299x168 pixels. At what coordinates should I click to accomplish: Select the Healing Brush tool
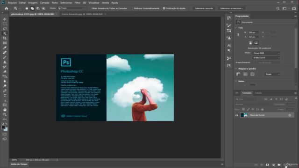pos(5,52)
